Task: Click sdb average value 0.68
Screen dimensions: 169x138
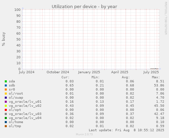Action: (x=130, y=85)
